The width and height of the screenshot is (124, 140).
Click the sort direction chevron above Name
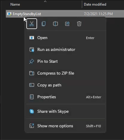pos(45,1)
